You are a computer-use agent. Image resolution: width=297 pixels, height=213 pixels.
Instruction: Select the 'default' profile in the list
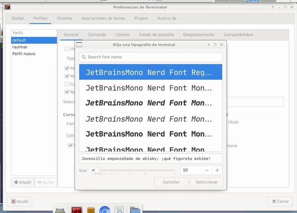click(34, 40)
